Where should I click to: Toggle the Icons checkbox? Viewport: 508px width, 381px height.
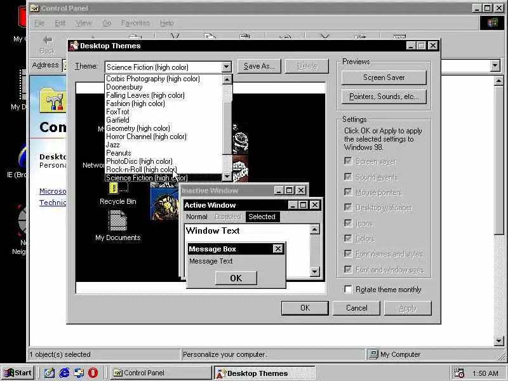click(348, 223)
